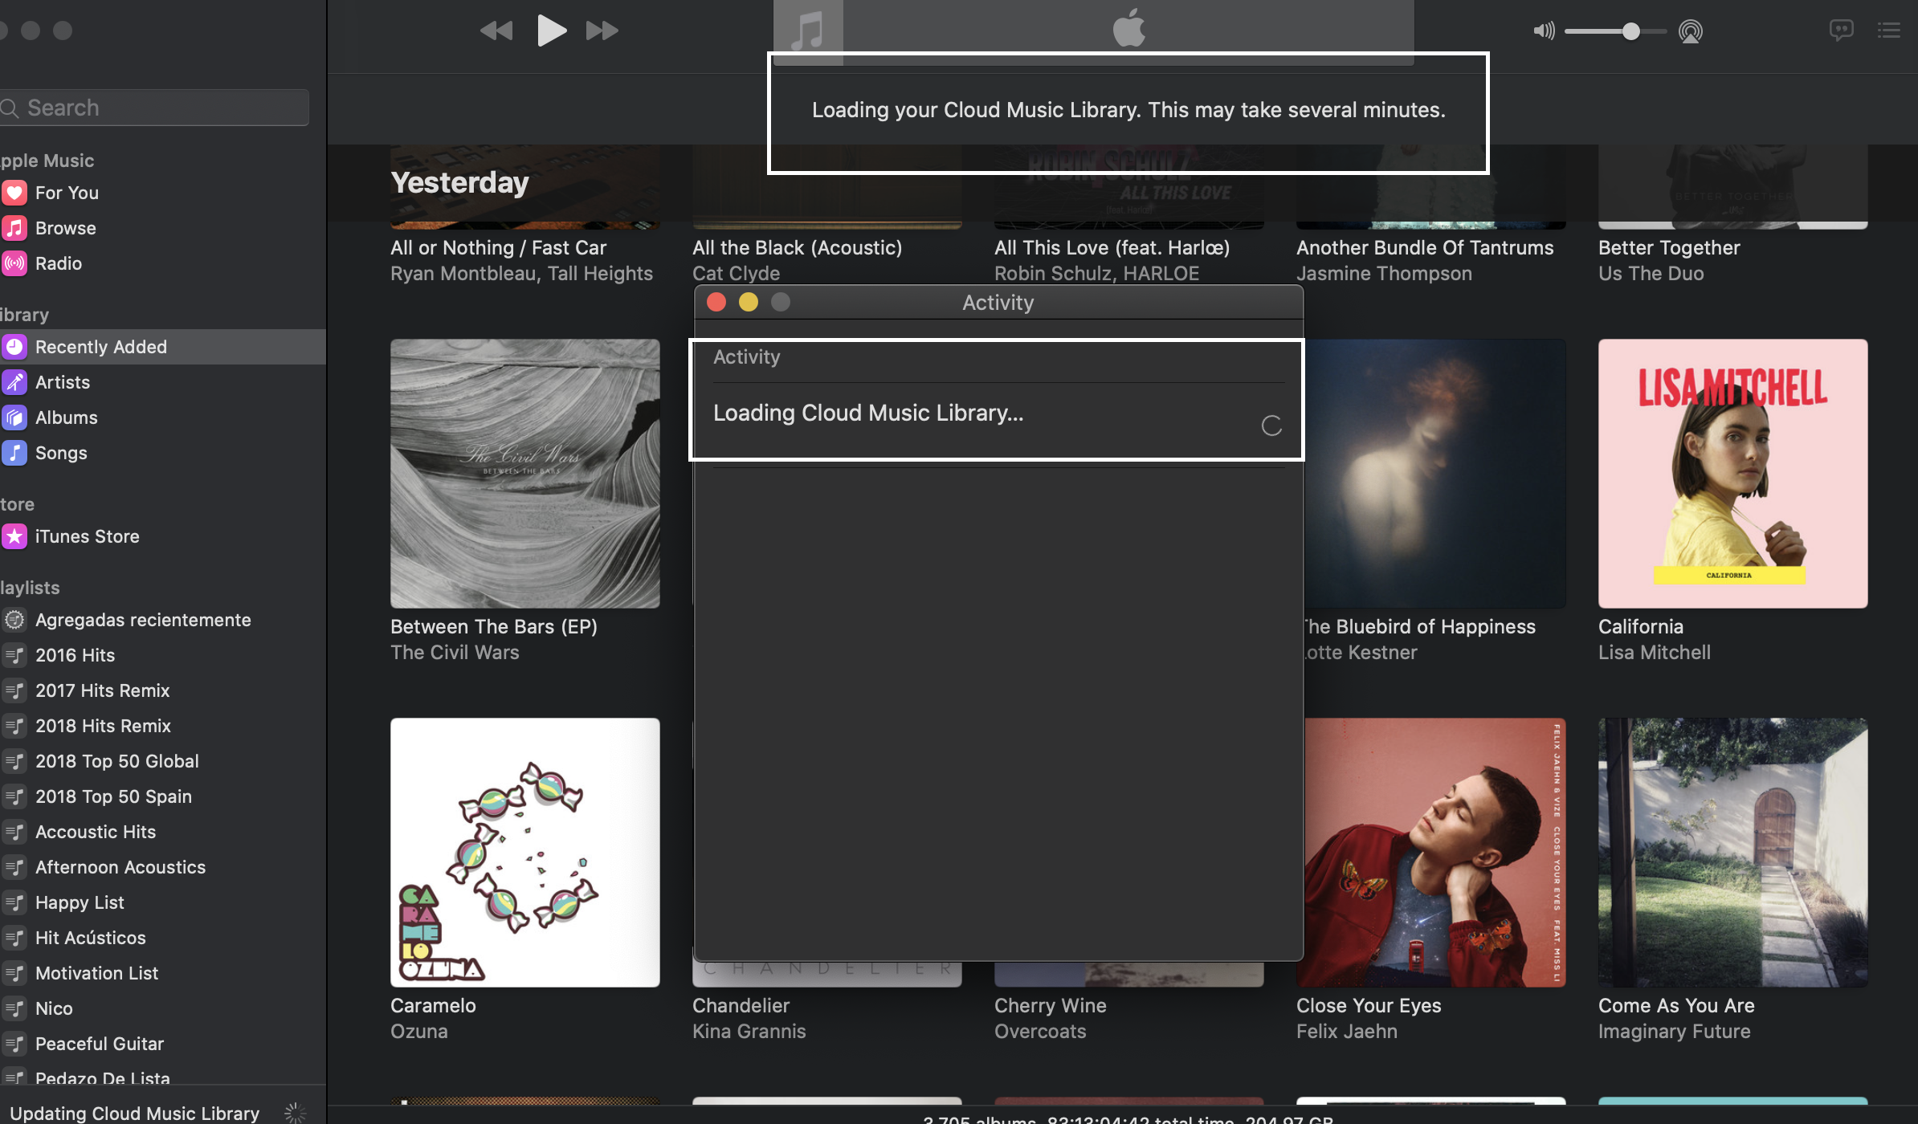Select the Happy List playlist

[79, 902]
